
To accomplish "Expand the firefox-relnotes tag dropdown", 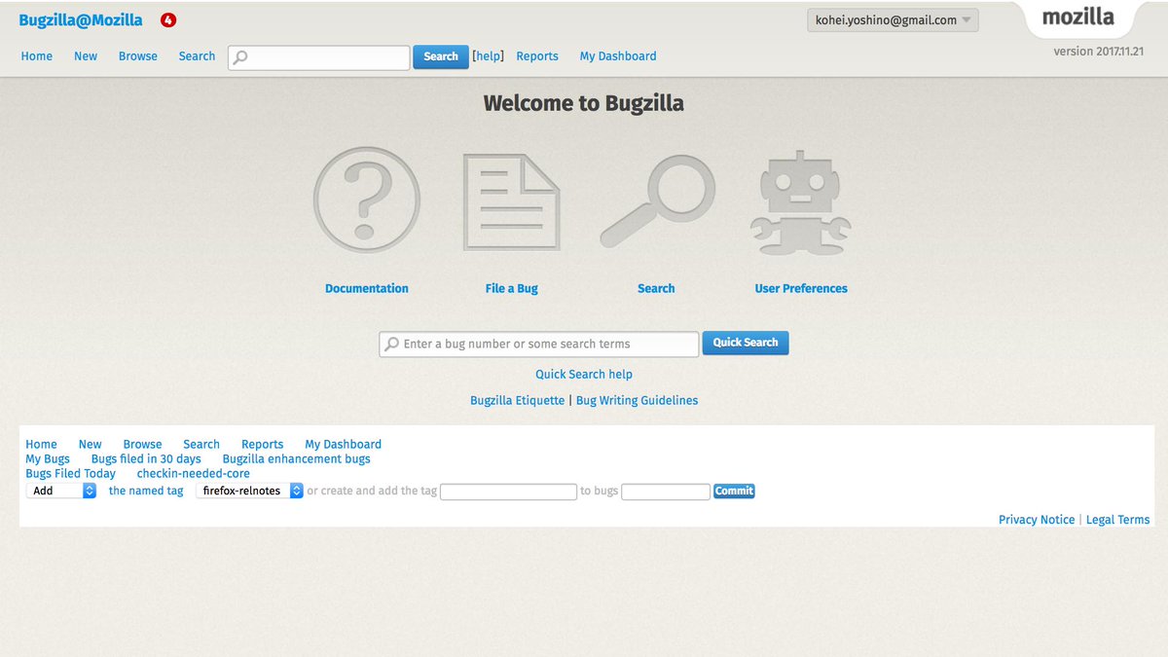I will (x=250, y=491).
